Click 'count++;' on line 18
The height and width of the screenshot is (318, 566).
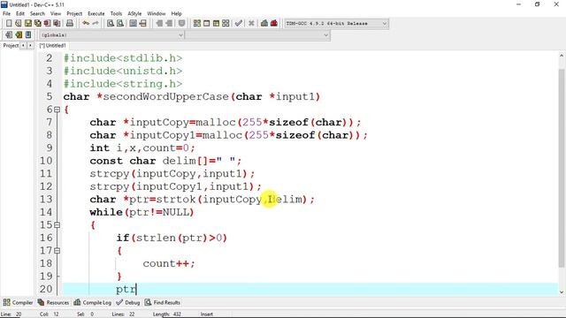[169, 263]
